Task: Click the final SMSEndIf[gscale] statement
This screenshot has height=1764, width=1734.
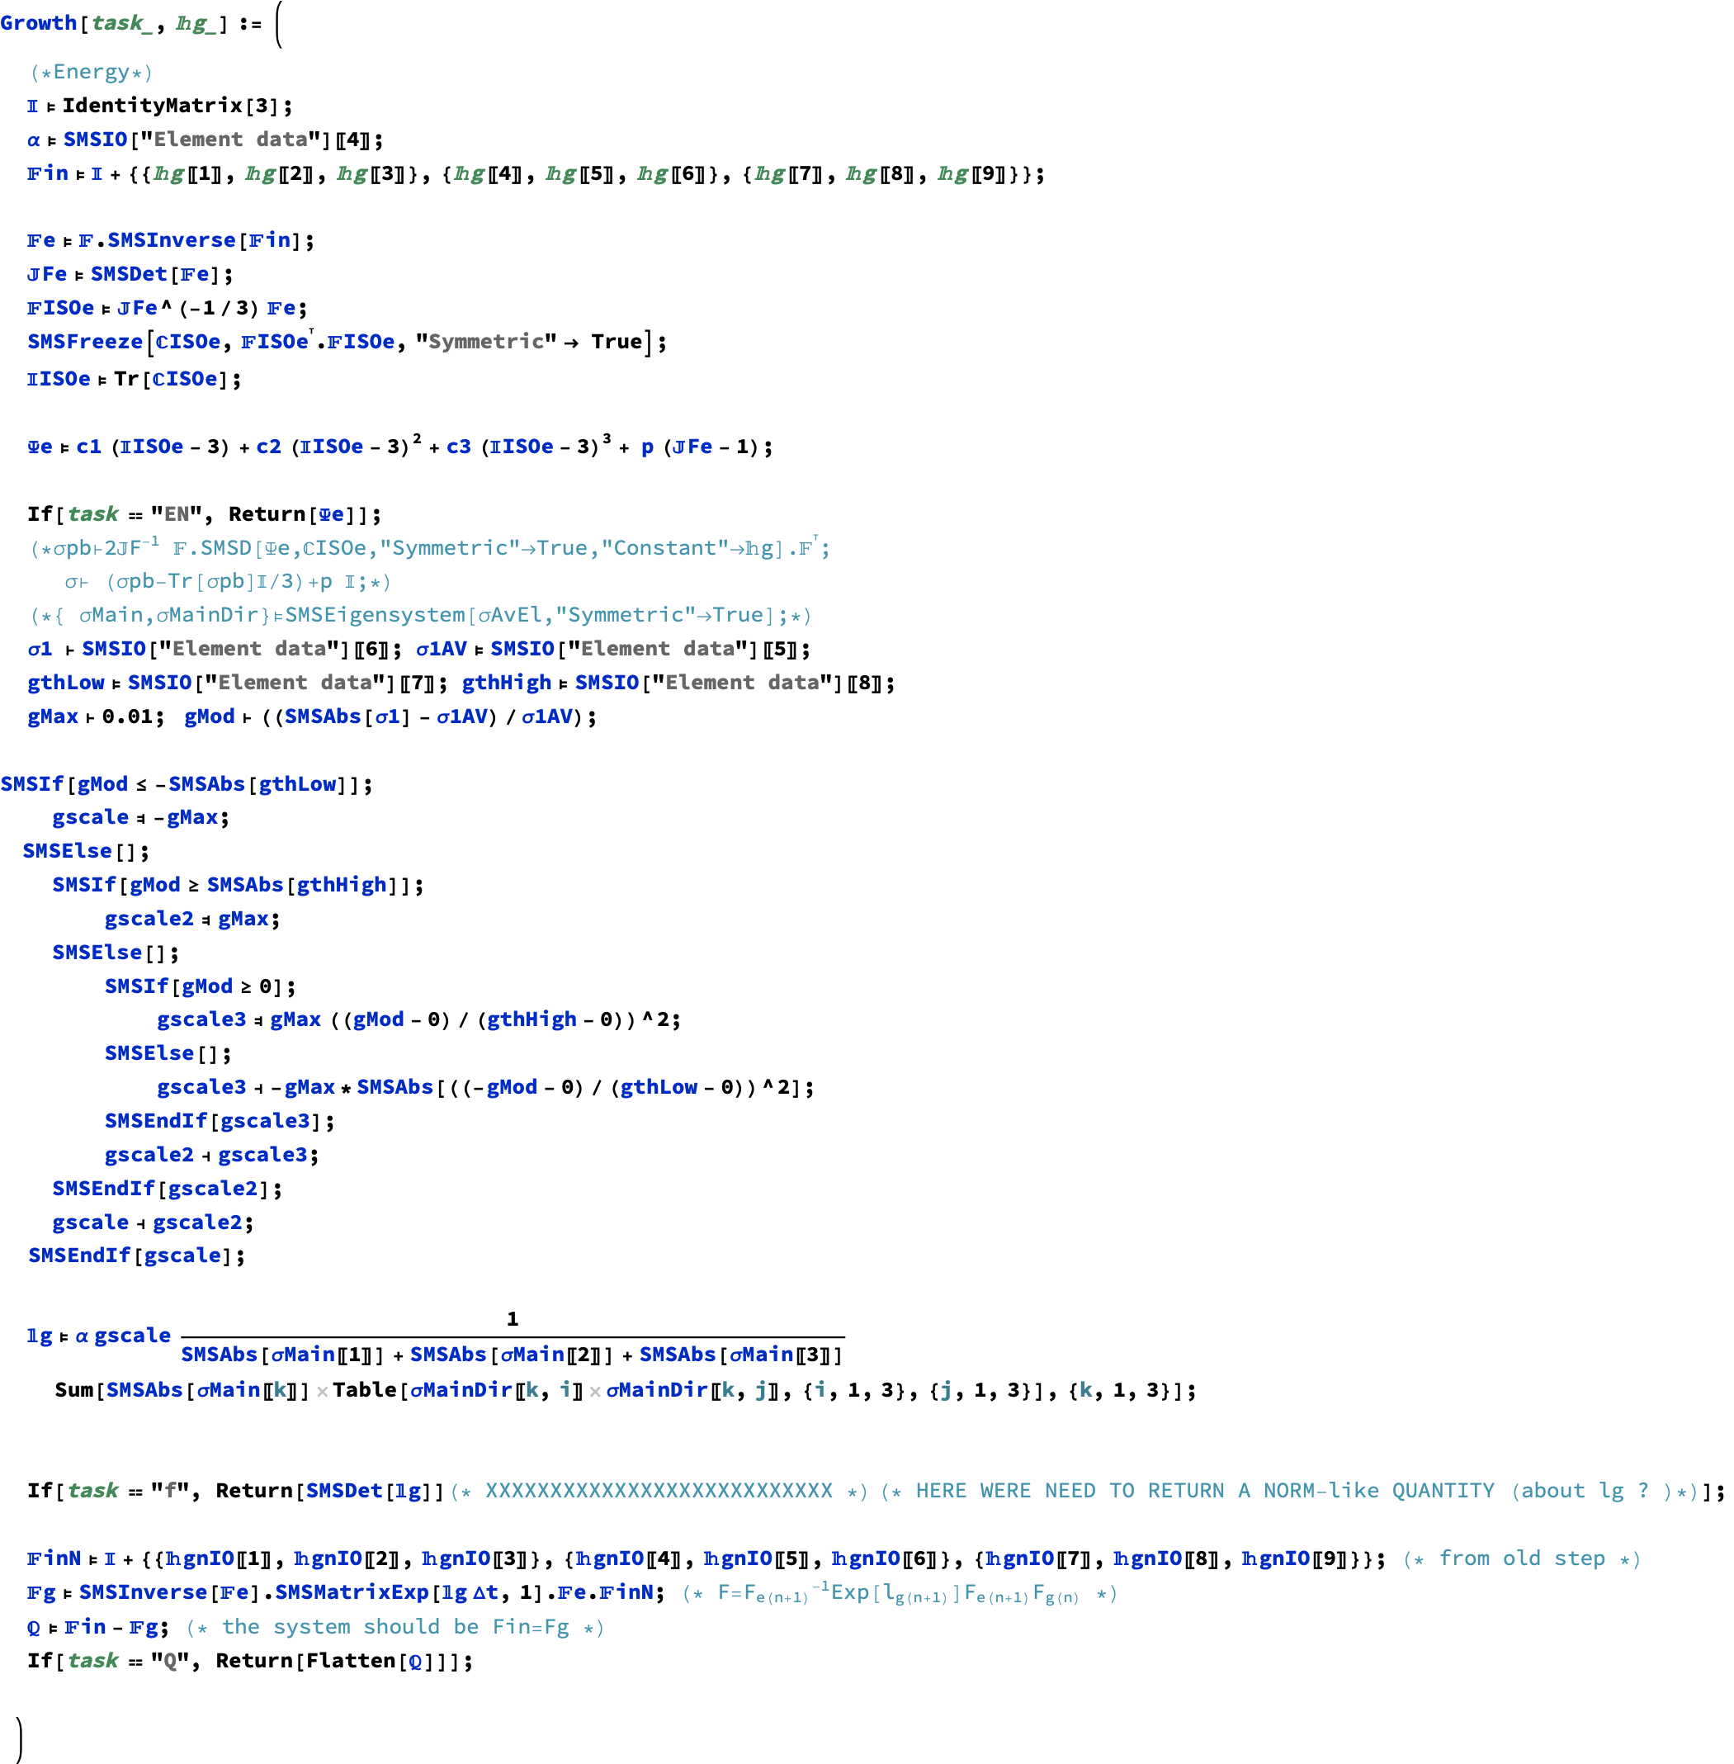Action: tap(137, 1256)
